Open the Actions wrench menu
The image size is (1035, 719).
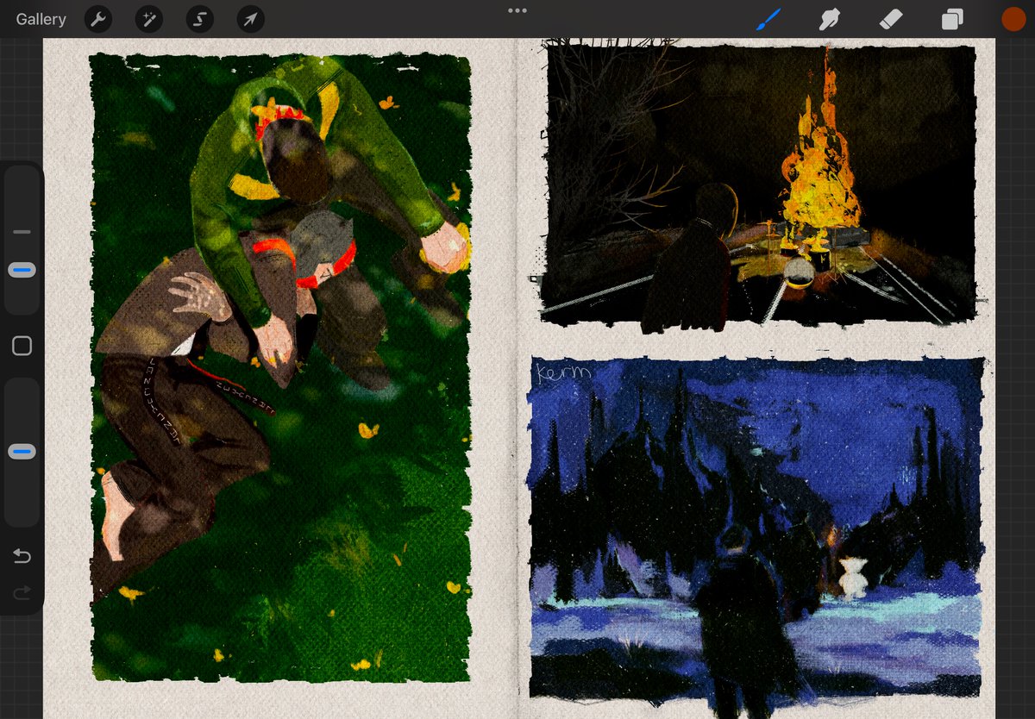tap(98, 19)
